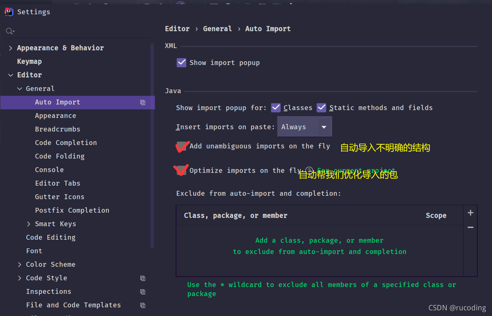Click the settings sidebar vertical scrollbar
The image size is (492, 316).
tap(152, 146)
